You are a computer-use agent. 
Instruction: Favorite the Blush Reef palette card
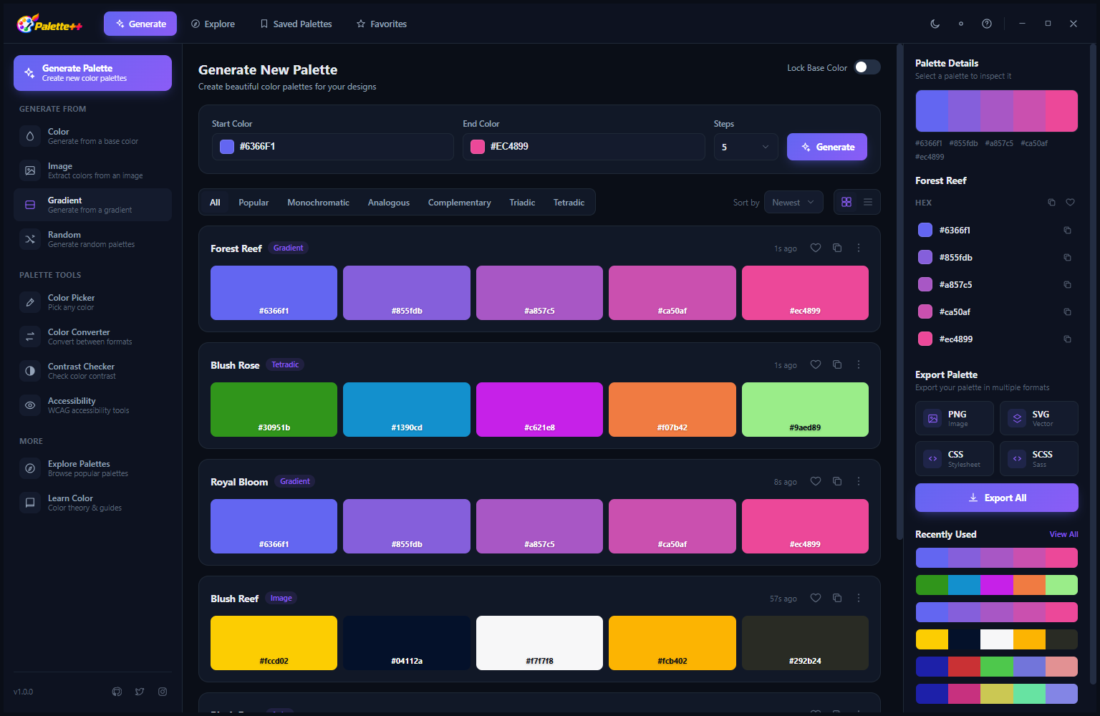point(816,598)
